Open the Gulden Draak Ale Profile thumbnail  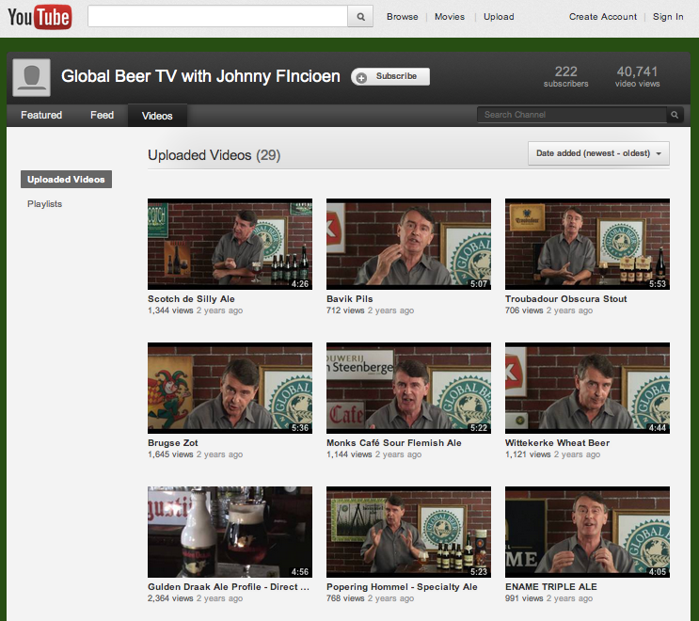[230, 532]
